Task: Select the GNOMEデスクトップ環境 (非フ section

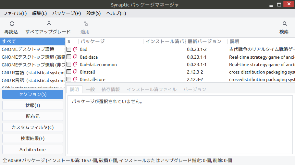Action: pyautogui.click(x=33, y=65)
